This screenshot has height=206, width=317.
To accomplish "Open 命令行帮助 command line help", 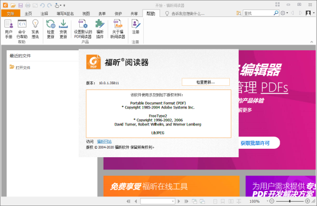I will [22, 29].
